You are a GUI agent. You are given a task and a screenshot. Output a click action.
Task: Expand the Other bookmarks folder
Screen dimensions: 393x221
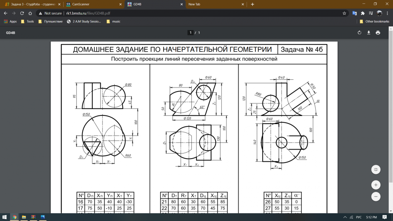tap(374, 22)
